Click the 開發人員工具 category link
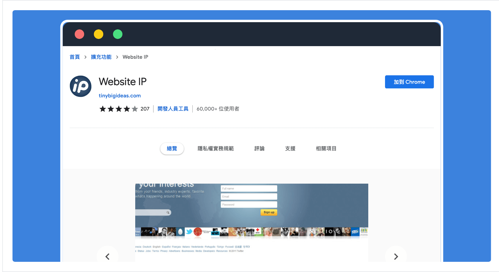 coord(173,109)
